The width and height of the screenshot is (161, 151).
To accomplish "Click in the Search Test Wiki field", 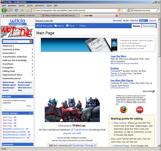I will (x=16, y=42).
